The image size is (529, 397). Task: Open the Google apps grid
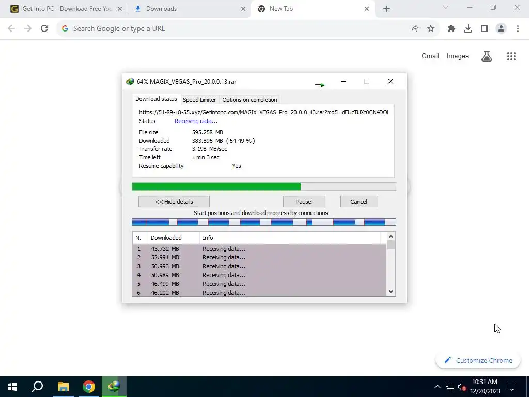(511, 56)
